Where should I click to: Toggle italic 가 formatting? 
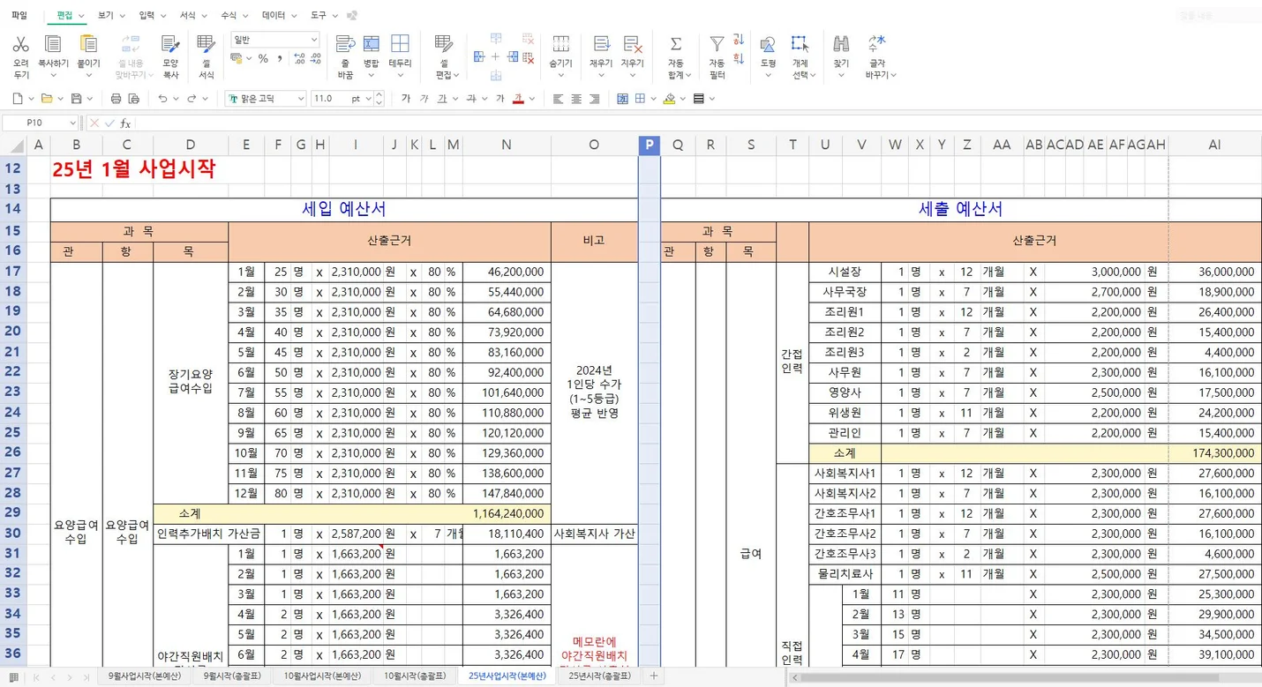coord(424,99)
